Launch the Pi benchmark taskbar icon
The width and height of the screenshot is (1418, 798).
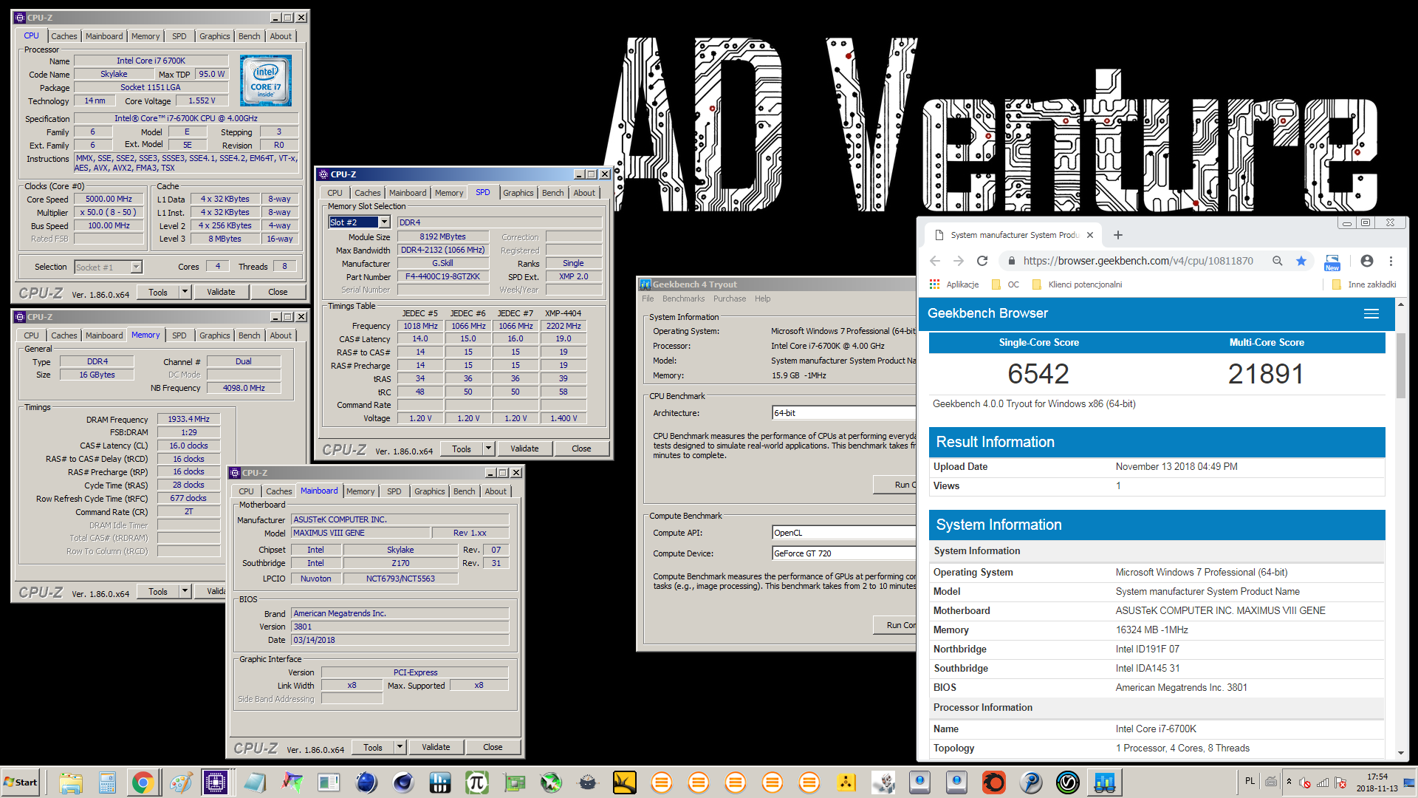coord(477,782)
